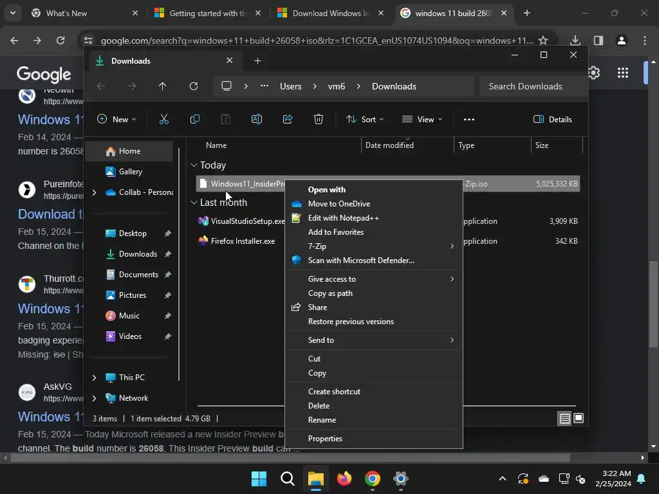This screenshot has width=659, height=494.
Task: Refresh the Downloads folder view
Action: [x=194, y=86]
